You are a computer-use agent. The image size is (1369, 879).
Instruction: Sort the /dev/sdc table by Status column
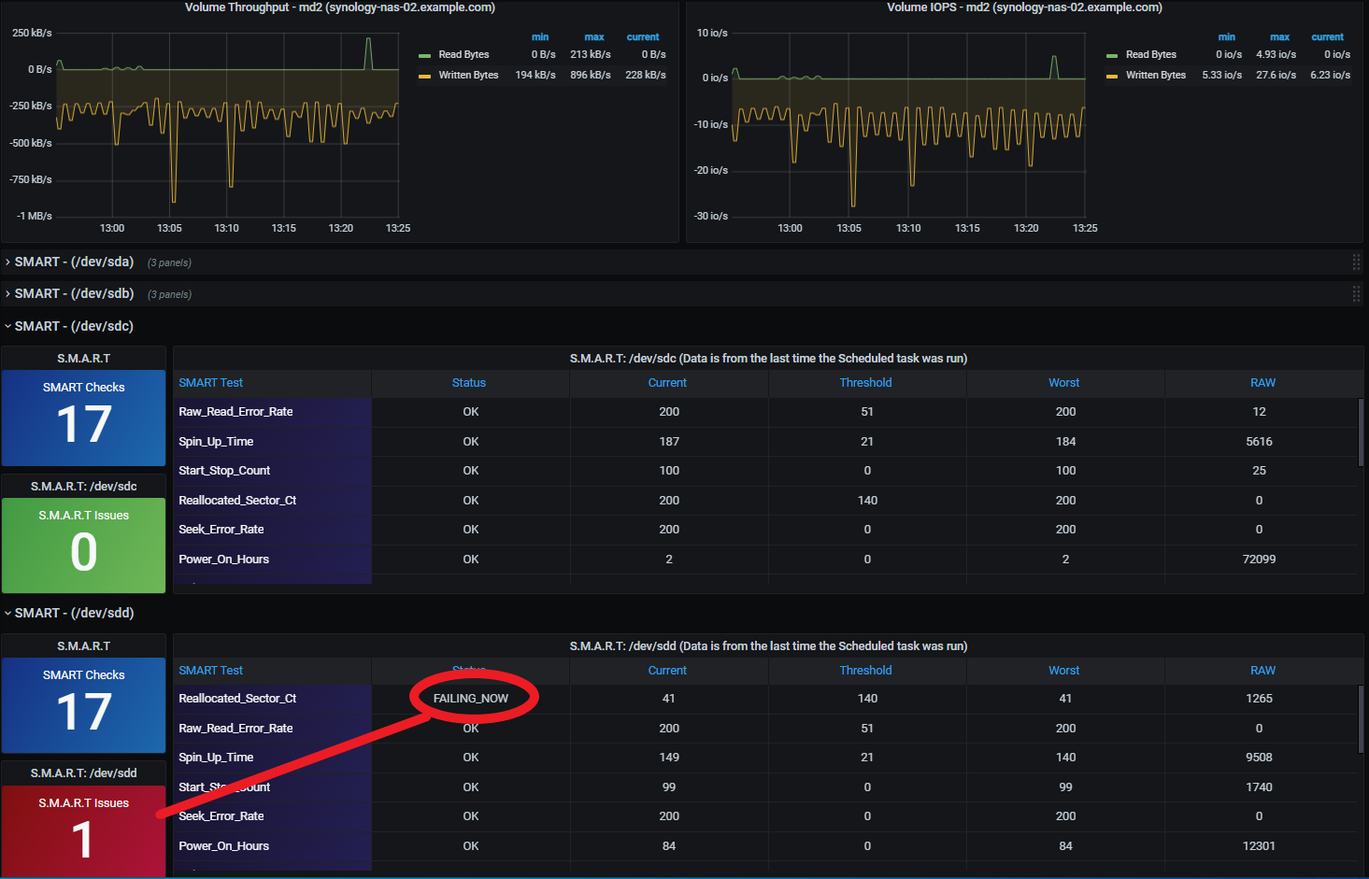tap(469, 383)
